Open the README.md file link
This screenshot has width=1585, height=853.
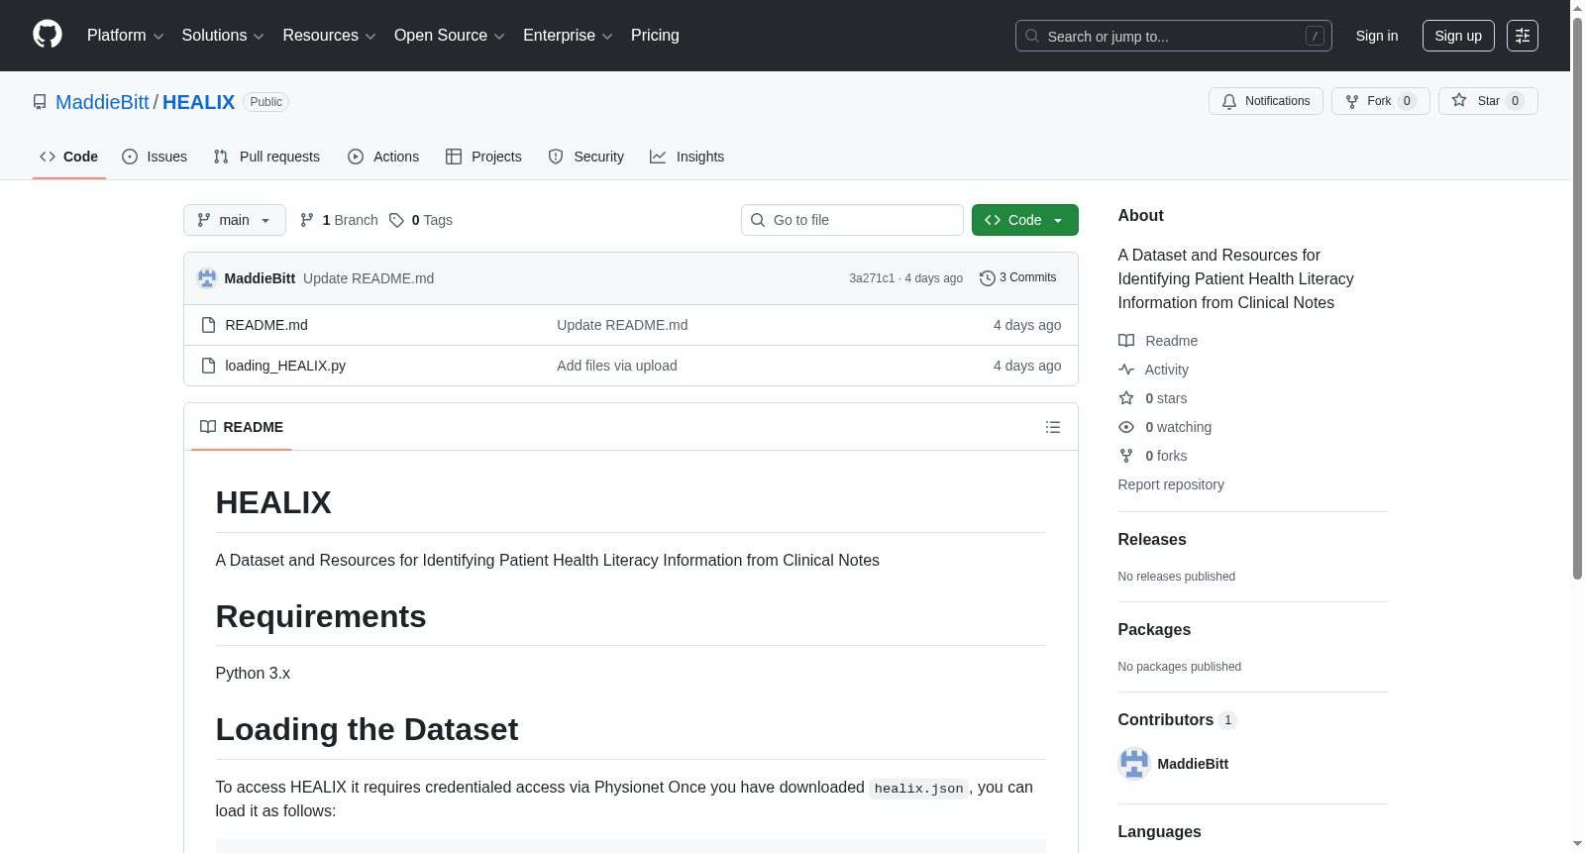[x=266, y=325]
